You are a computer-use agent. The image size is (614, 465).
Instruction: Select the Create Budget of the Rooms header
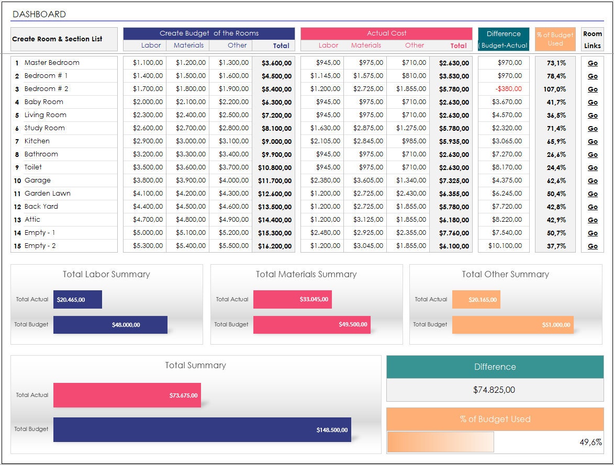click(x=209, y=33)
